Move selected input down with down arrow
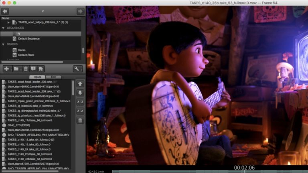The width and height of the screenshot is (308, 173). pos(80,93)
